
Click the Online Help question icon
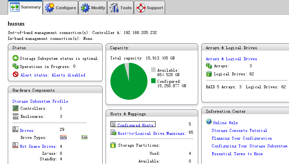(x=209, y=122)
